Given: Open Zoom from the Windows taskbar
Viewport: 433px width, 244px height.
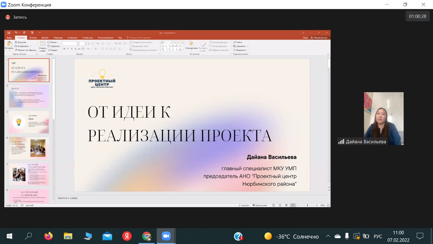Looking at the screenshot, I should coord(166,236).
